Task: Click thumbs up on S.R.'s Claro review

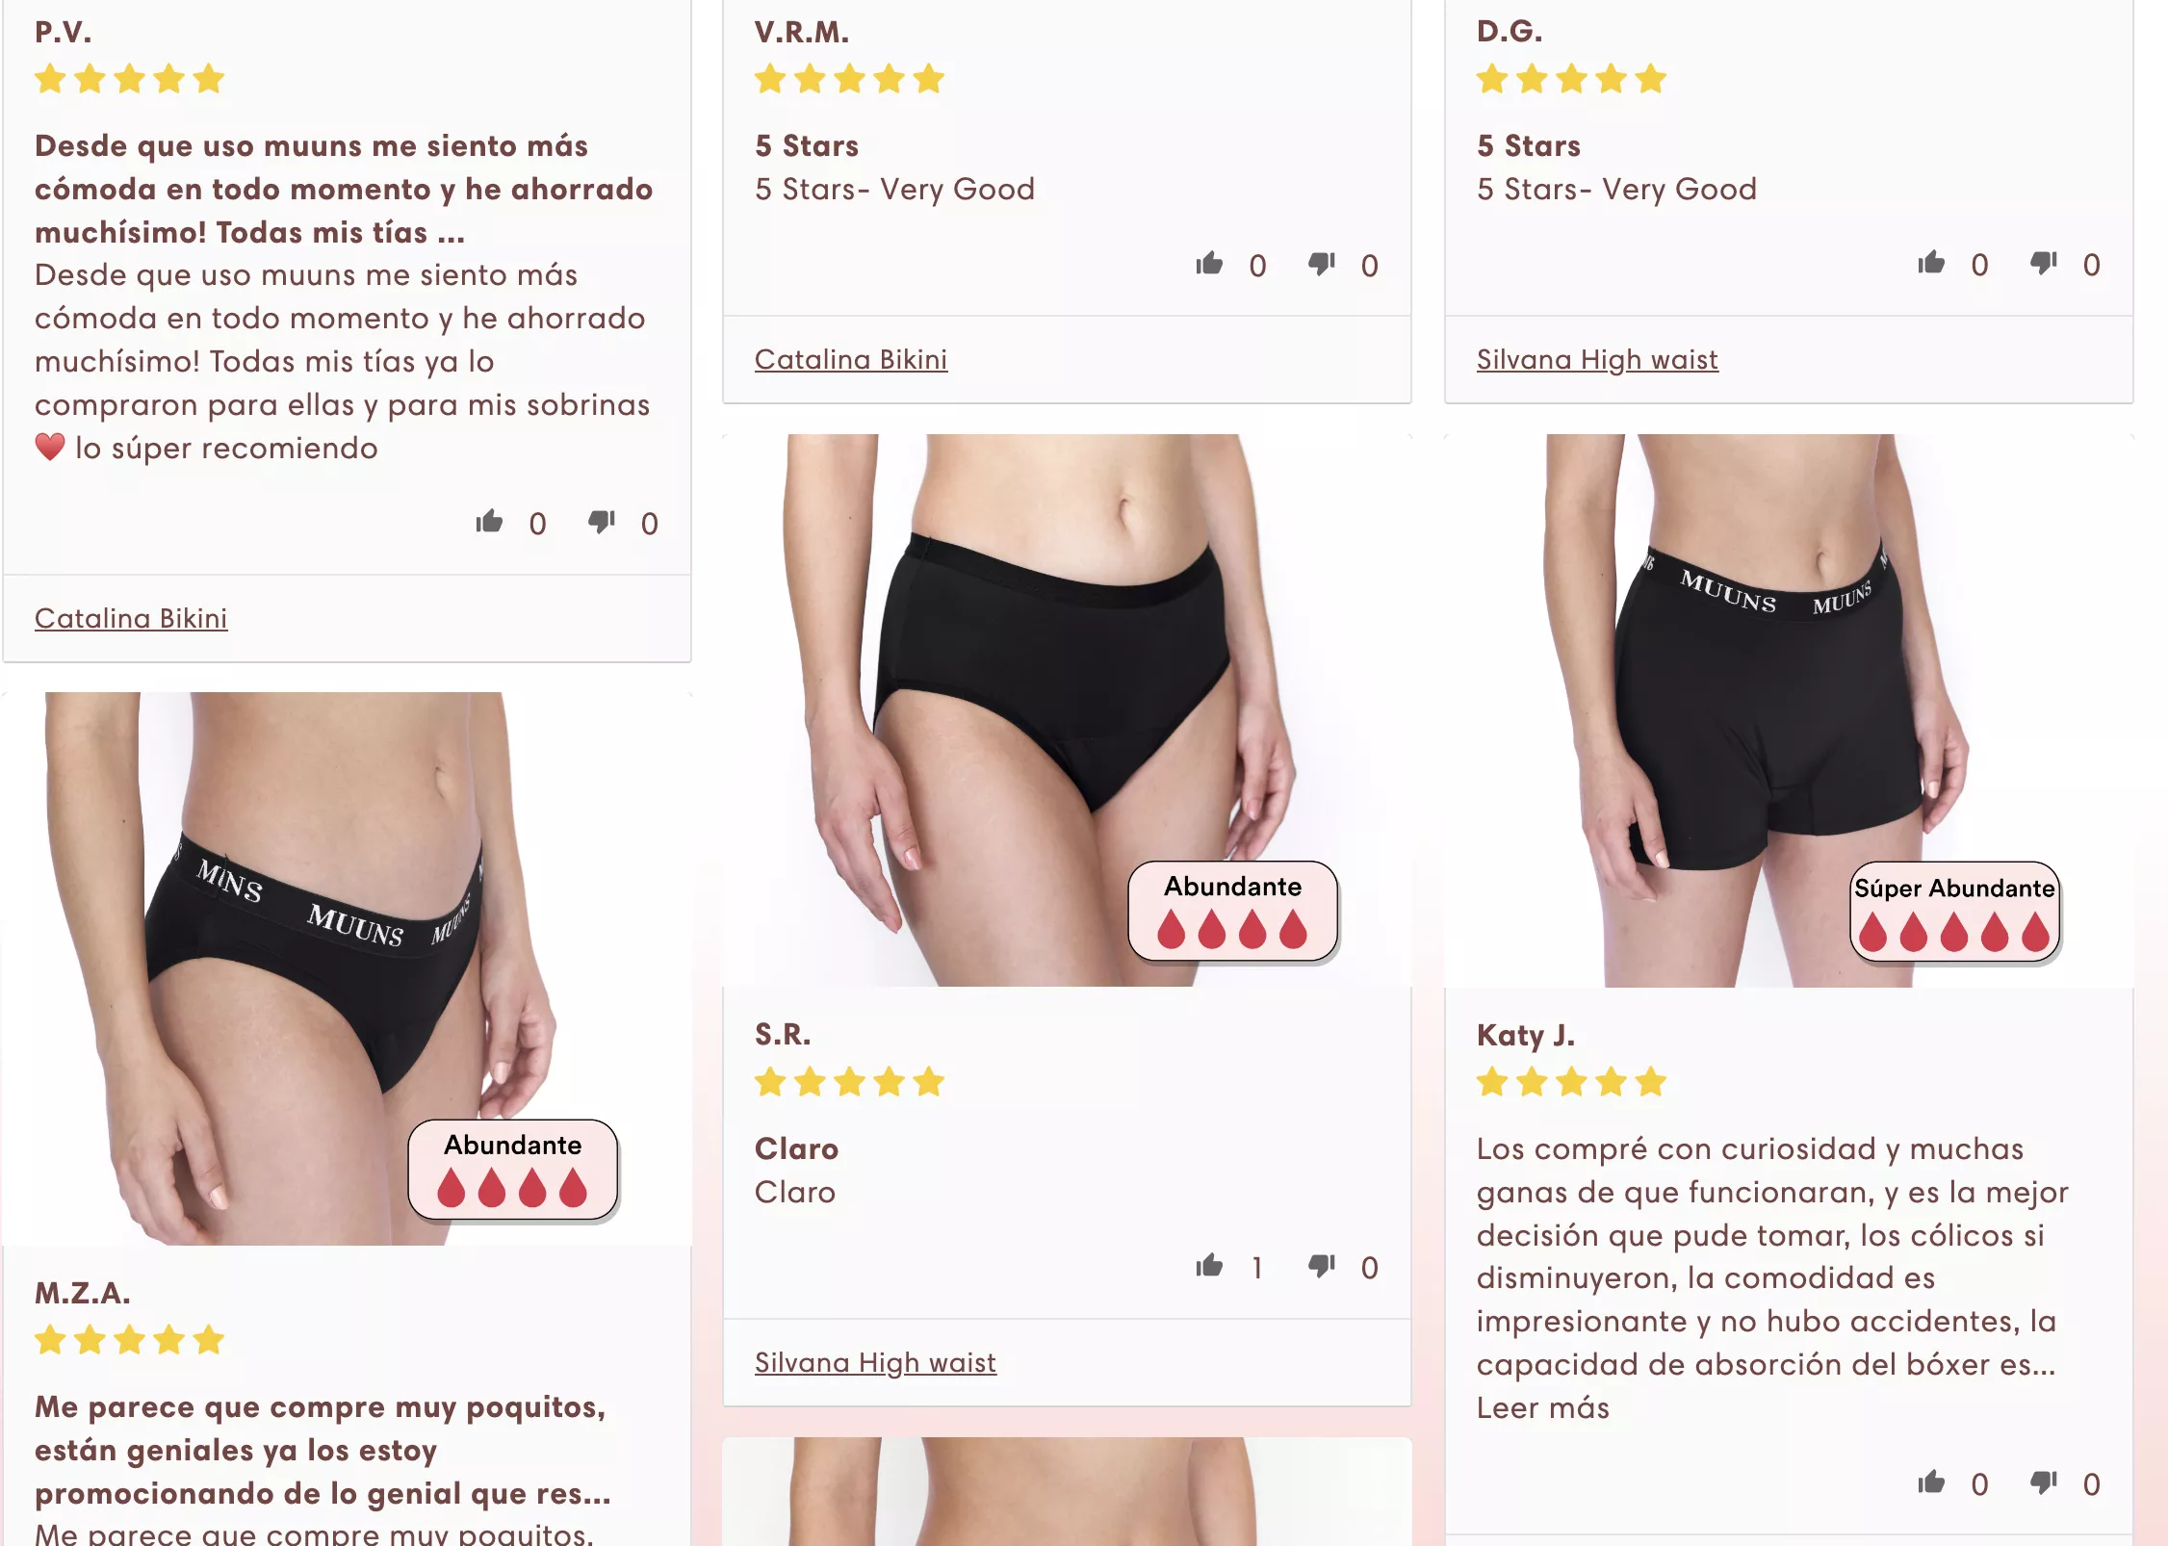Action: pyautogui.click(x=1209, y=1266)
